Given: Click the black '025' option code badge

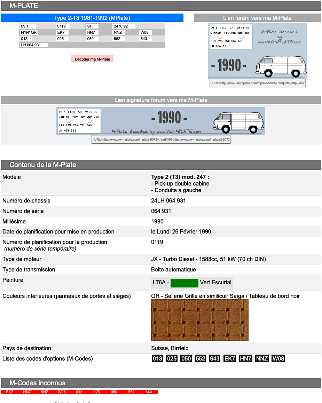Looking at the screenshot, I should tap(172, 358).
